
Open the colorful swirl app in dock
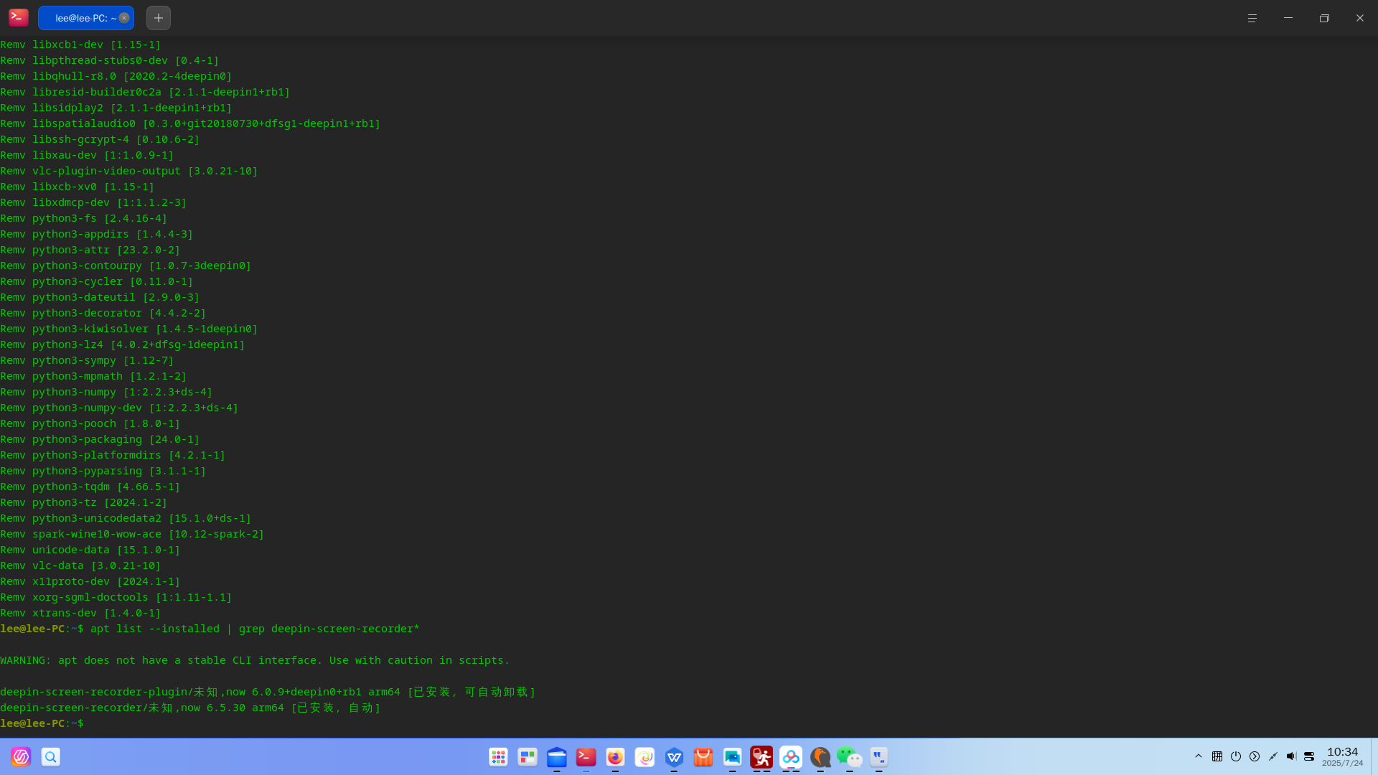(645, 756)
